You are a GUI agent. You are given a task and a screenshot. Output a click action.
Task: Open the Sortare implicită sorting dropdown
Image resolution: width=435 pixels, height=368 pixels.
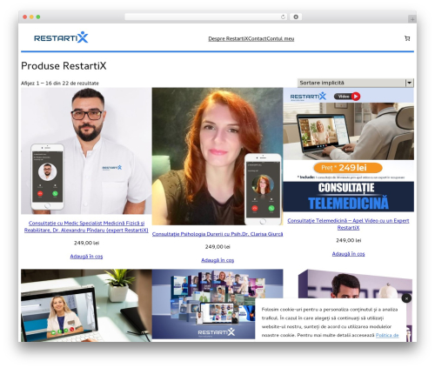coord(356,83)
